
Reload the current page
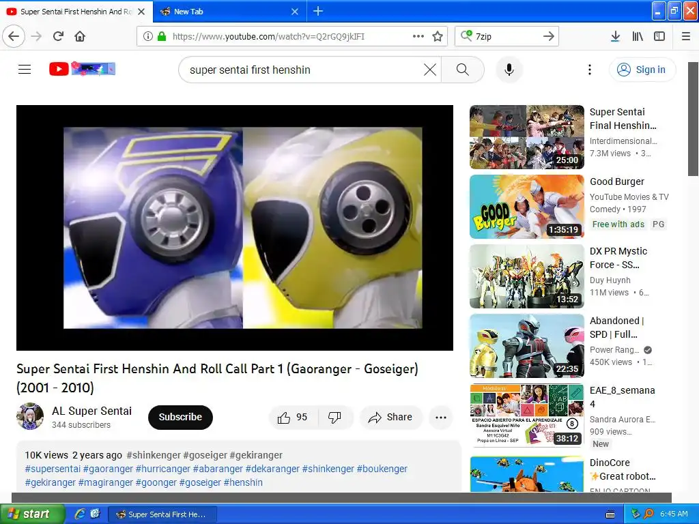coord(58,36)
